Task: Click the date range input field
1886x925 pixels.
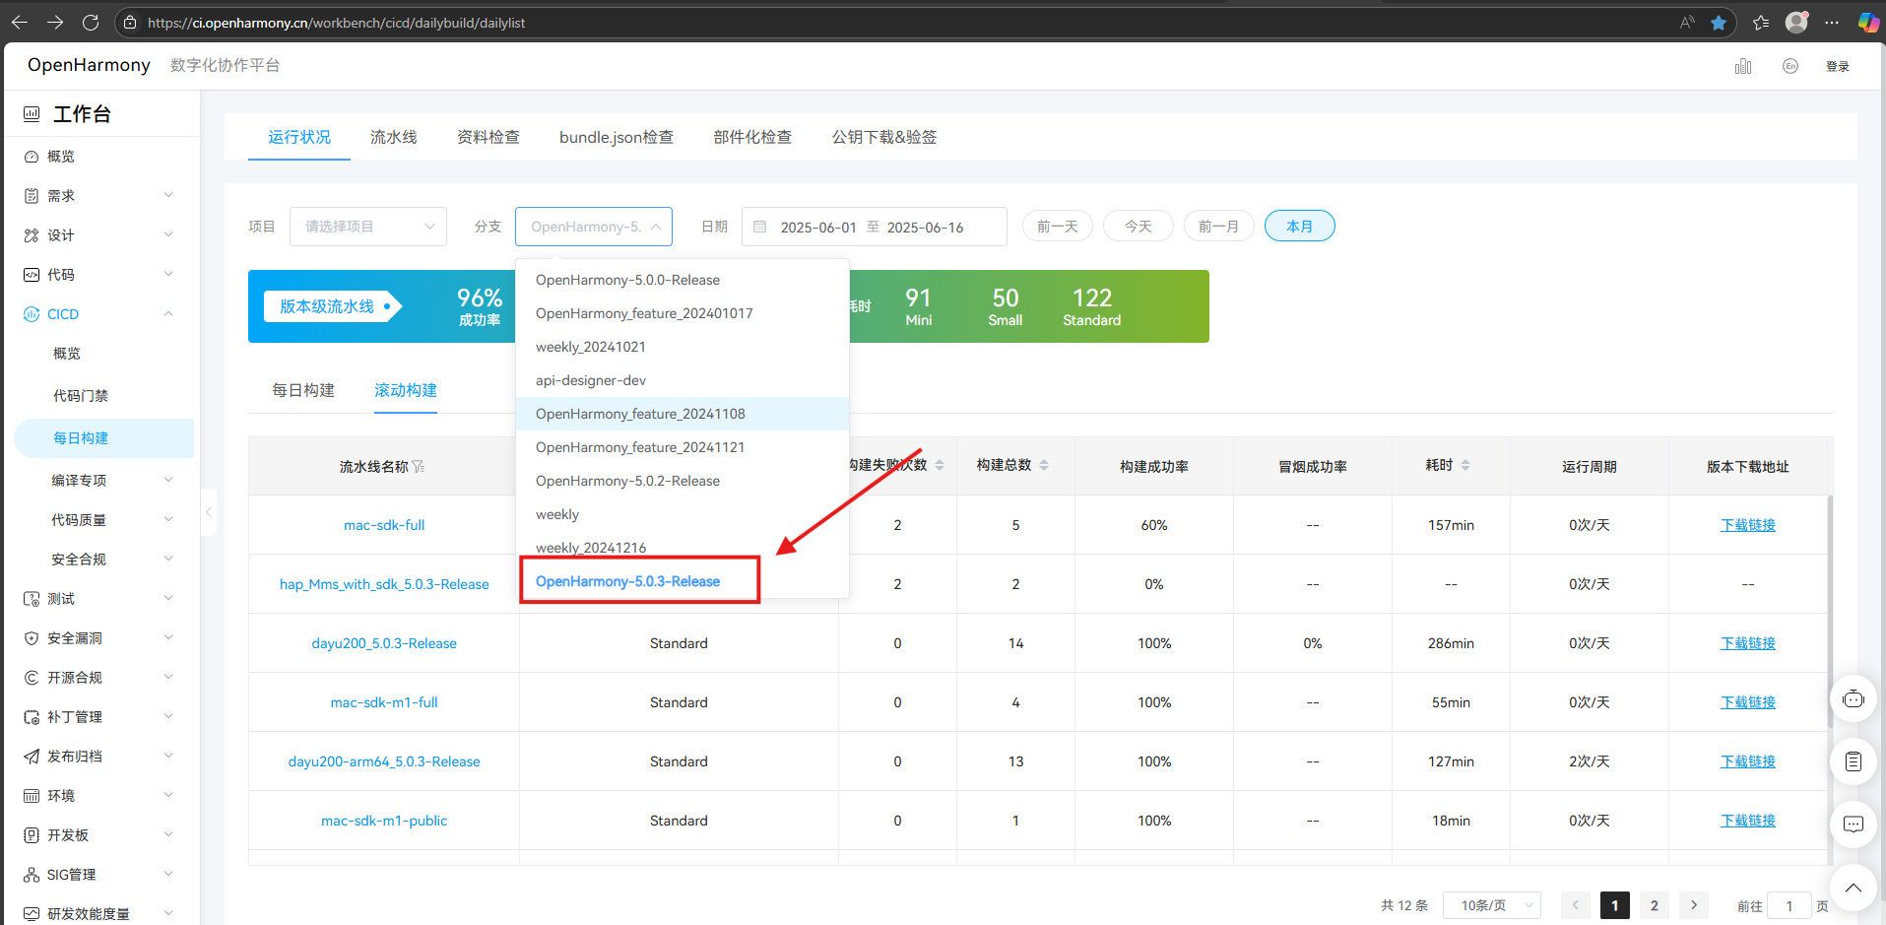Action: click(x=874, y=227)
